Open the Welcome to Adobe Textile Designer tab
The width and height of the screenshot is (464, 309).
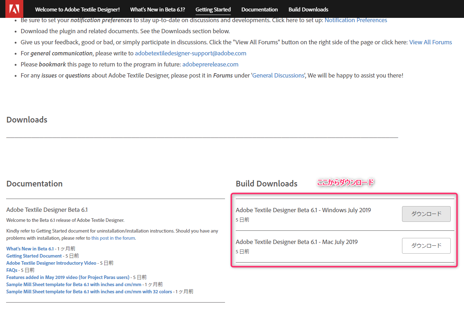(x=77, y=10)
